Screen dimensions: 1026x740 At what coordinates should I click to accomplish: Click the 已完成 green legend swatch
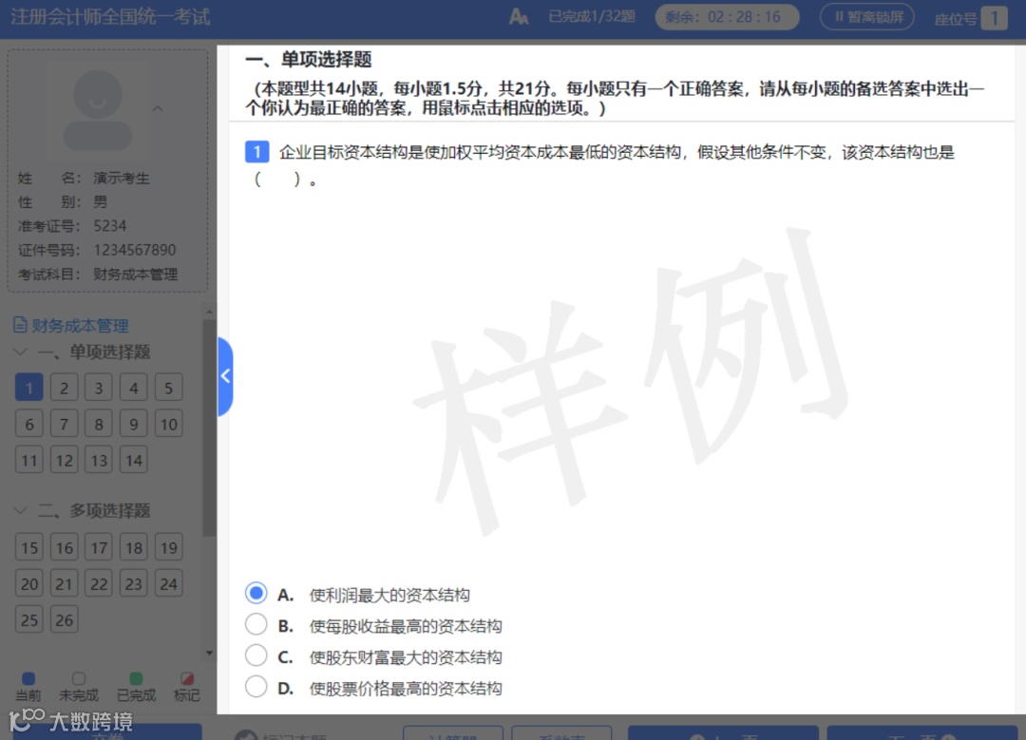(x=136, y=678)
